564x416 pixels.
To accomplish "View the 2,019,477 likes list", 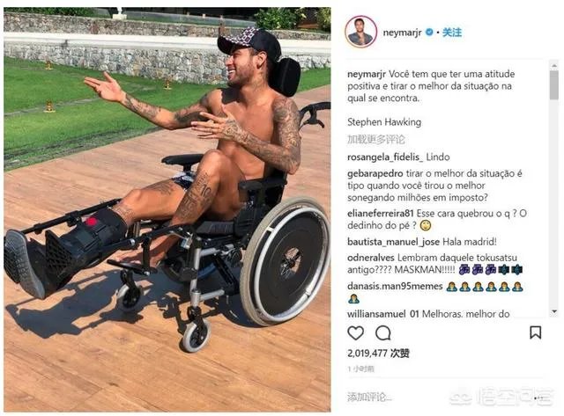I will (378, 354).
